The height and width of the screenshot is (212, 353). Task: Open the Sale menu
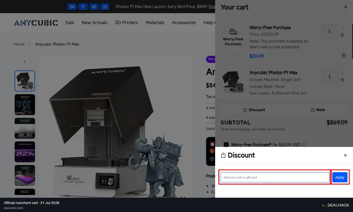(x=69, y=22)
